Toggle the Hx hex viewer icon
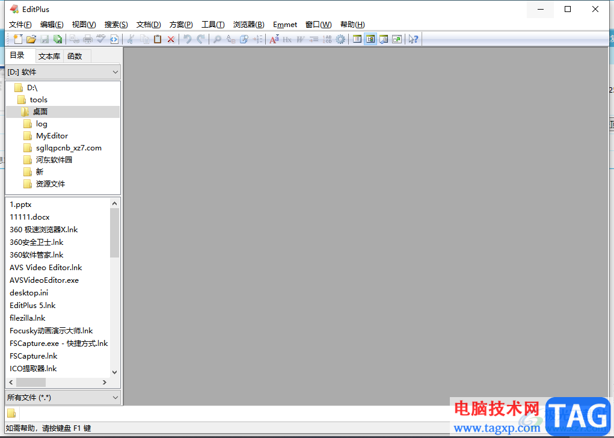Screen dimensions: 614x438 (287, 39)
